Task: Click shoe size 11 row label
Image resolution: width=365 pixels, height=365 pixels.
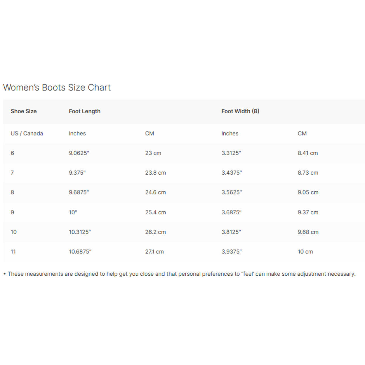Action: [x=13, y=252]
